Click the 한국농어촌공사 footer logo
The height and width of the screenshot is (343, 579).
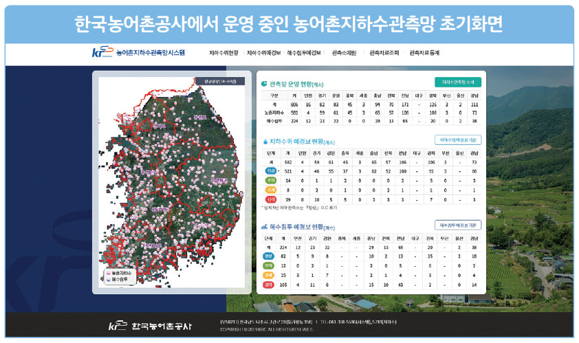click(x=151, y=326)
